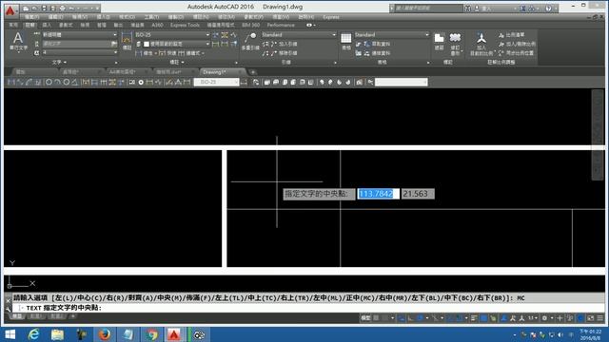The width and height of the screenshot is (609, 342).
Task: Switch to the A360 ribbon tab
Action: [157, 25]
